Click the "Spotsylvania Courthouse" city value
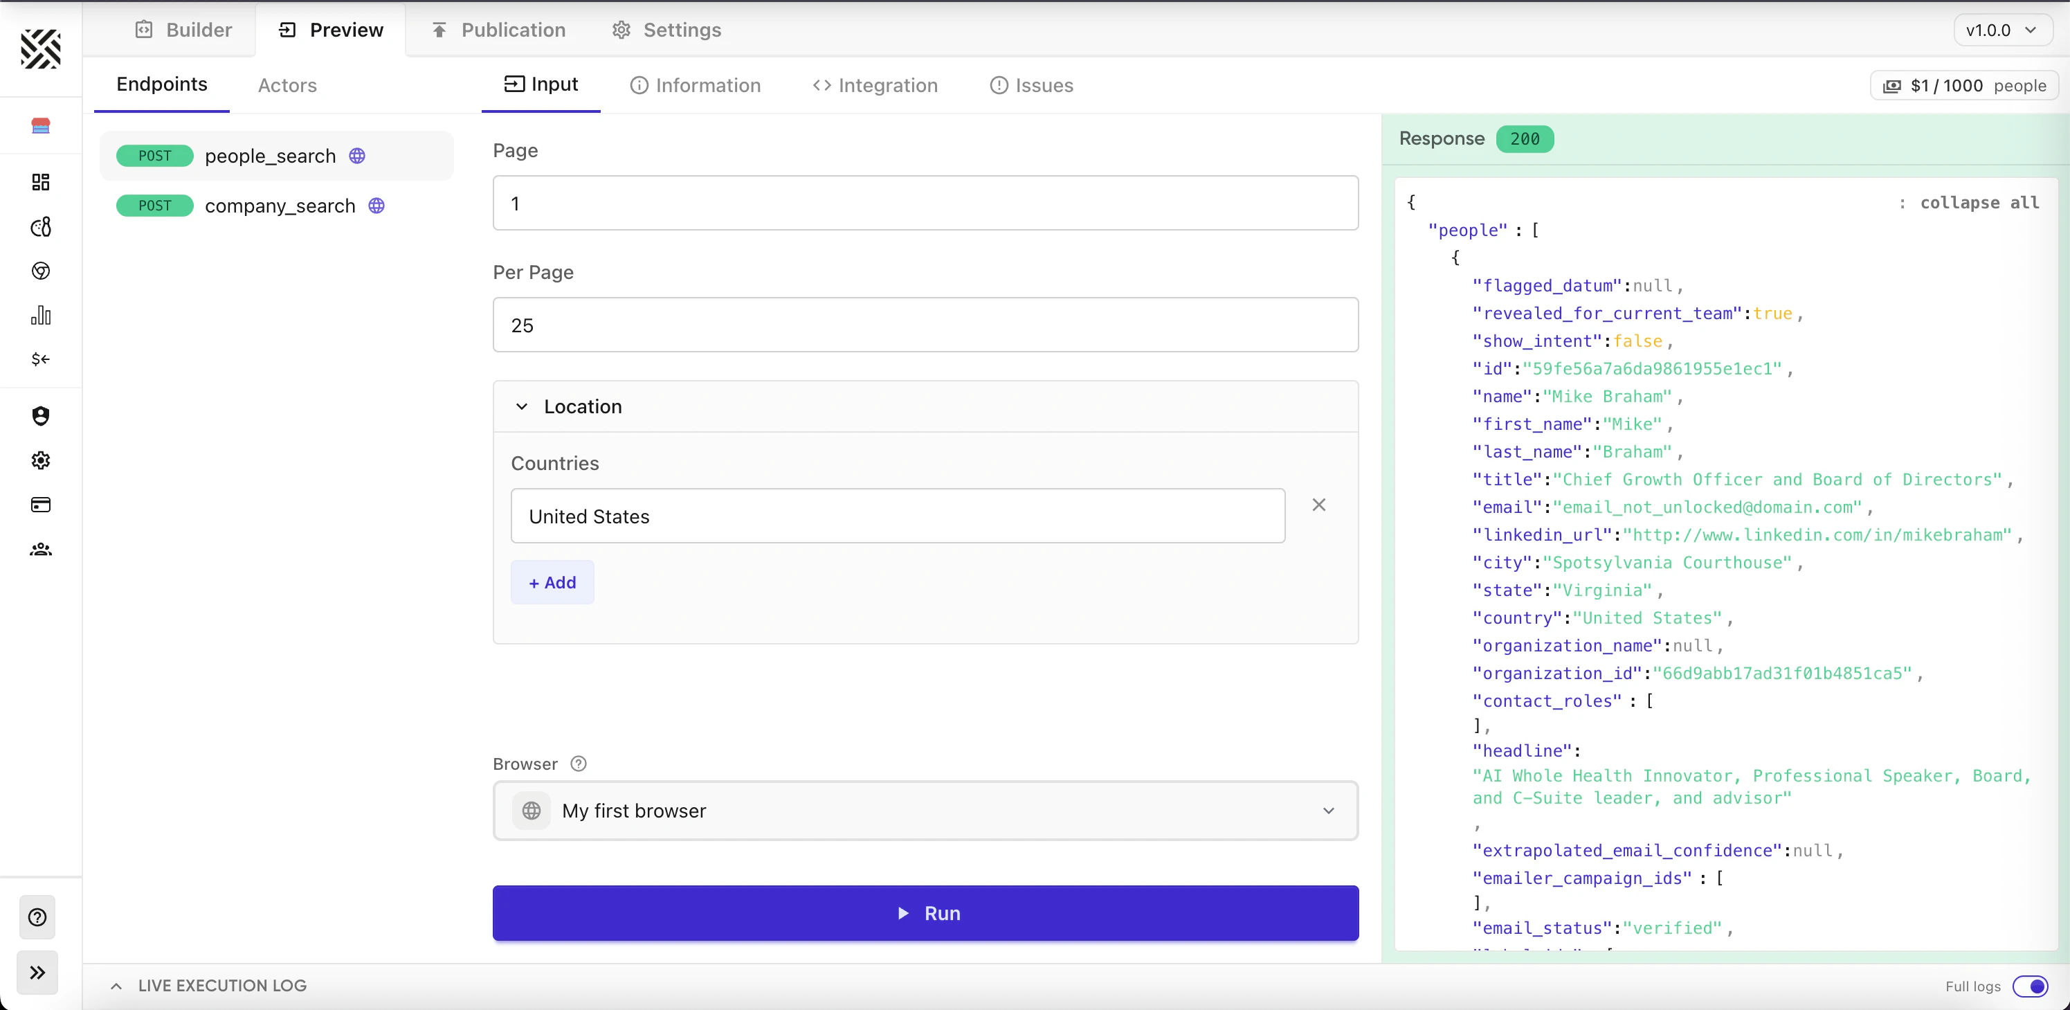Viewport: 2070px width, 1010px height. 1667,562
